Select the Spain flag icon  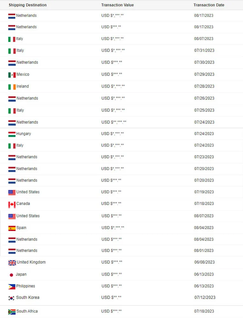pos(12,228)
